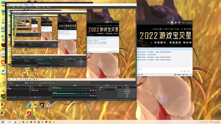Open the Tools menu in OBS
Image resolution: width=221 pixels, height=124 pixels.
44,7
